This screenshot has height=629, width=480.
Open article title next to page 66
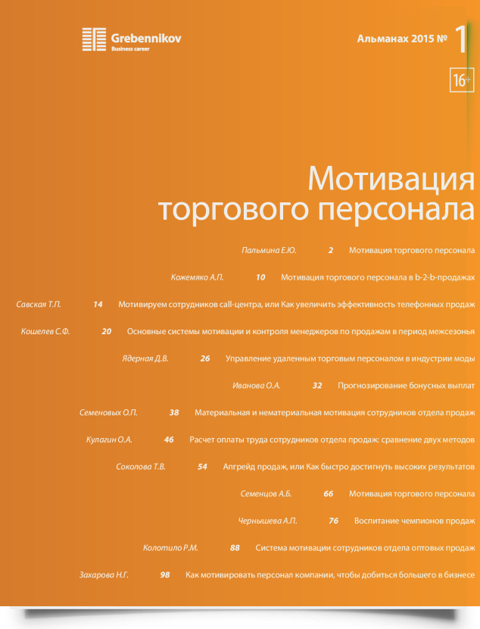pos(412,493)
